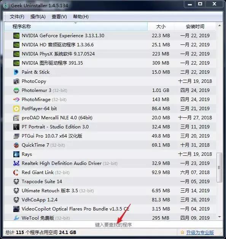Select the Photolemur 3 entry
This screenshot has width=226, height=239.
pyautogui.click(x=110, y=90)
